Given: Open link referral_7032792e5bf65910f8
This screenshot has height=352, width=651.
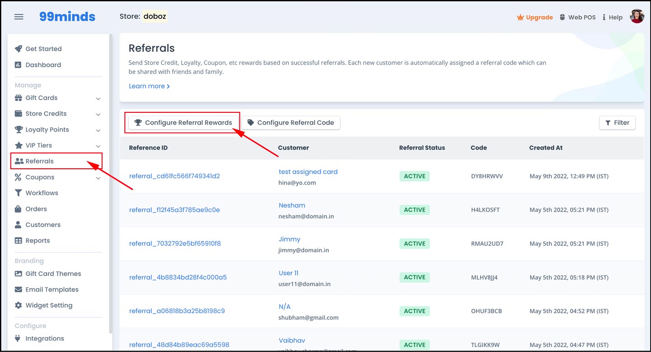Looking at the screenshot, I should [x=175, y=243].
